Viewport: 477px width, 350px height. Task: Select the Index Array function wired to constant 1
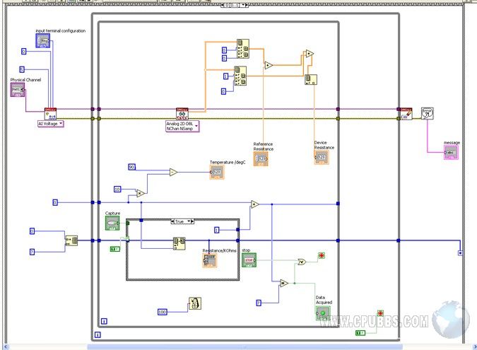tap(240, 76)
